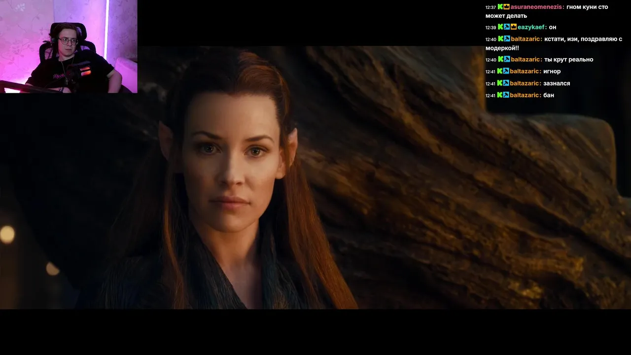The image size is (631, 355).
Task: Select the message 'кстати, изи, поздравляю с модеркой!!'
Action: pyautogui.click(x=554, y=43)
